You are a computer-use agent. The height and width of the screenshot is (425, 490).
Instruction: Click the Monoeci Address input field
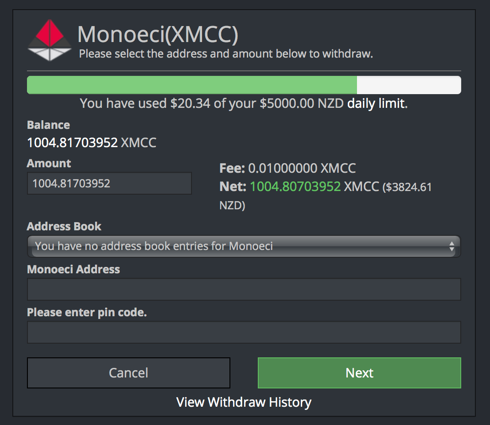pos(244,289)
